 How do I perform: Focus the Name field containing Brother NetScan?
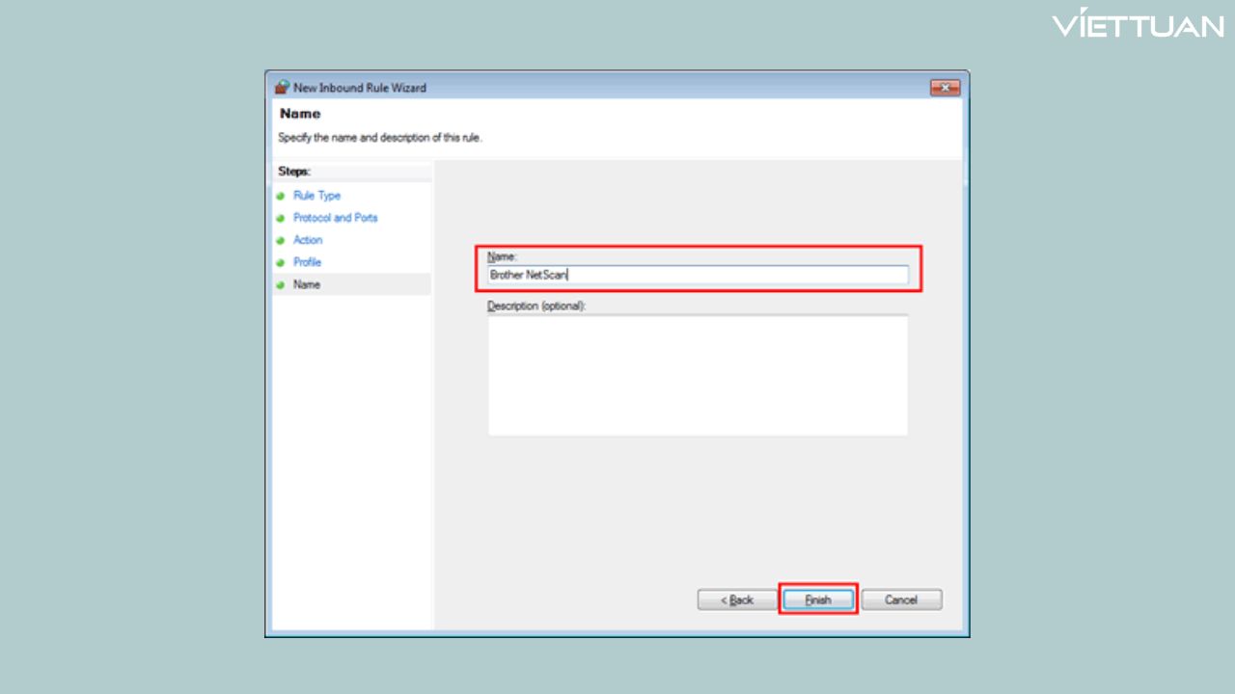click(x=698, y=275)
